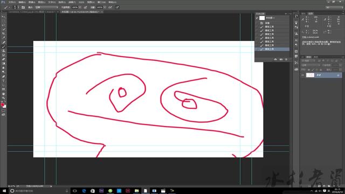Select the Gradient tool
The height and width of the screenshot is (194, 345).
[3, 64]
